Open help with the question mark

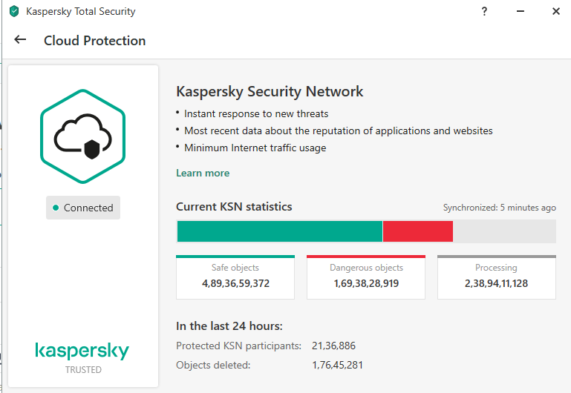coord(484,11)
